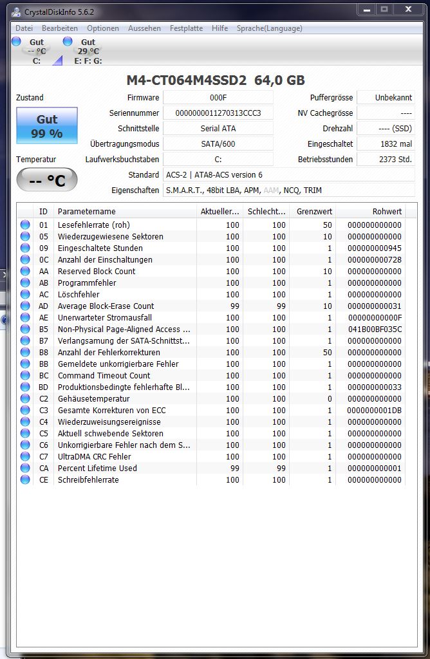Click the Rohwert column header

tap(370, 211)
